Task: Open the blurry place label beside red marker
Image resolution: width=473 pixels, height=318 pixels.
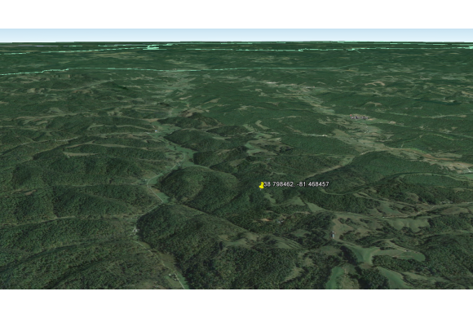Action: (x=360, y=117)
